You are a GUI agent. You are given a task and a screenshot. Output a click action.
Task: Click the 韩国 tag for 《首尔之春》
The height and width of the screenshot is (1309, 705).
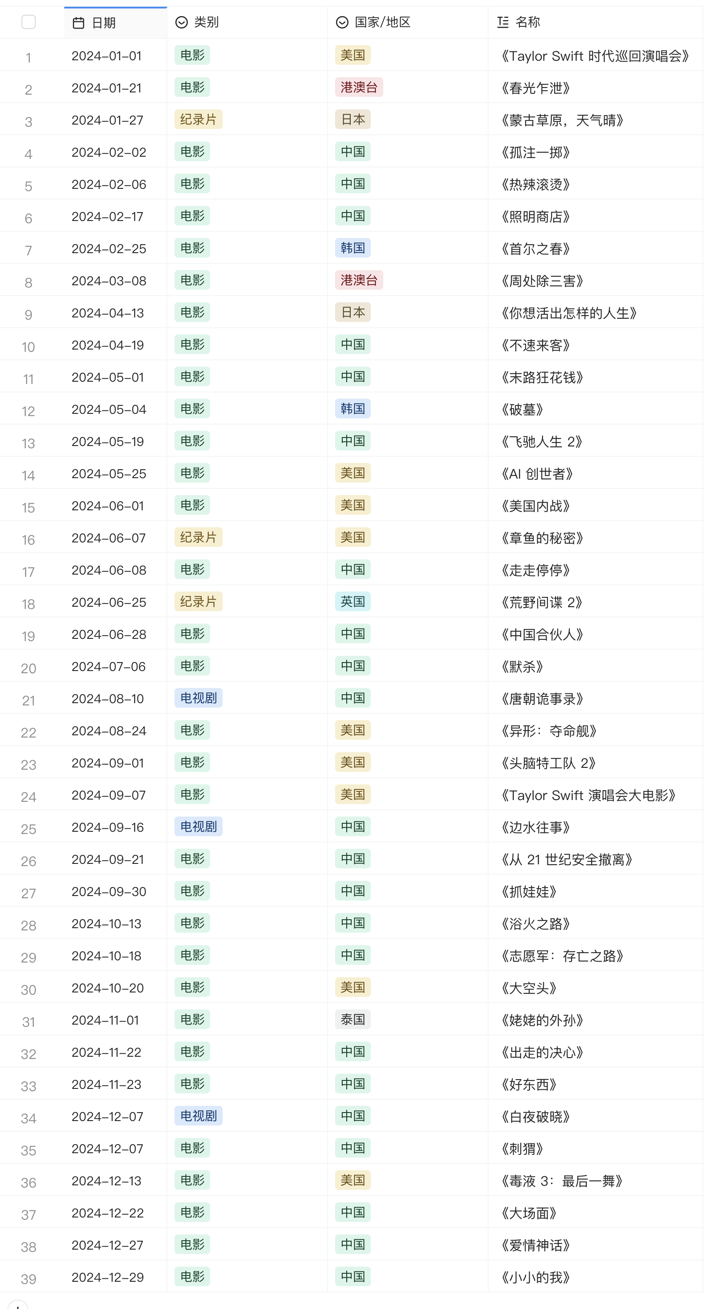(352, 248)
